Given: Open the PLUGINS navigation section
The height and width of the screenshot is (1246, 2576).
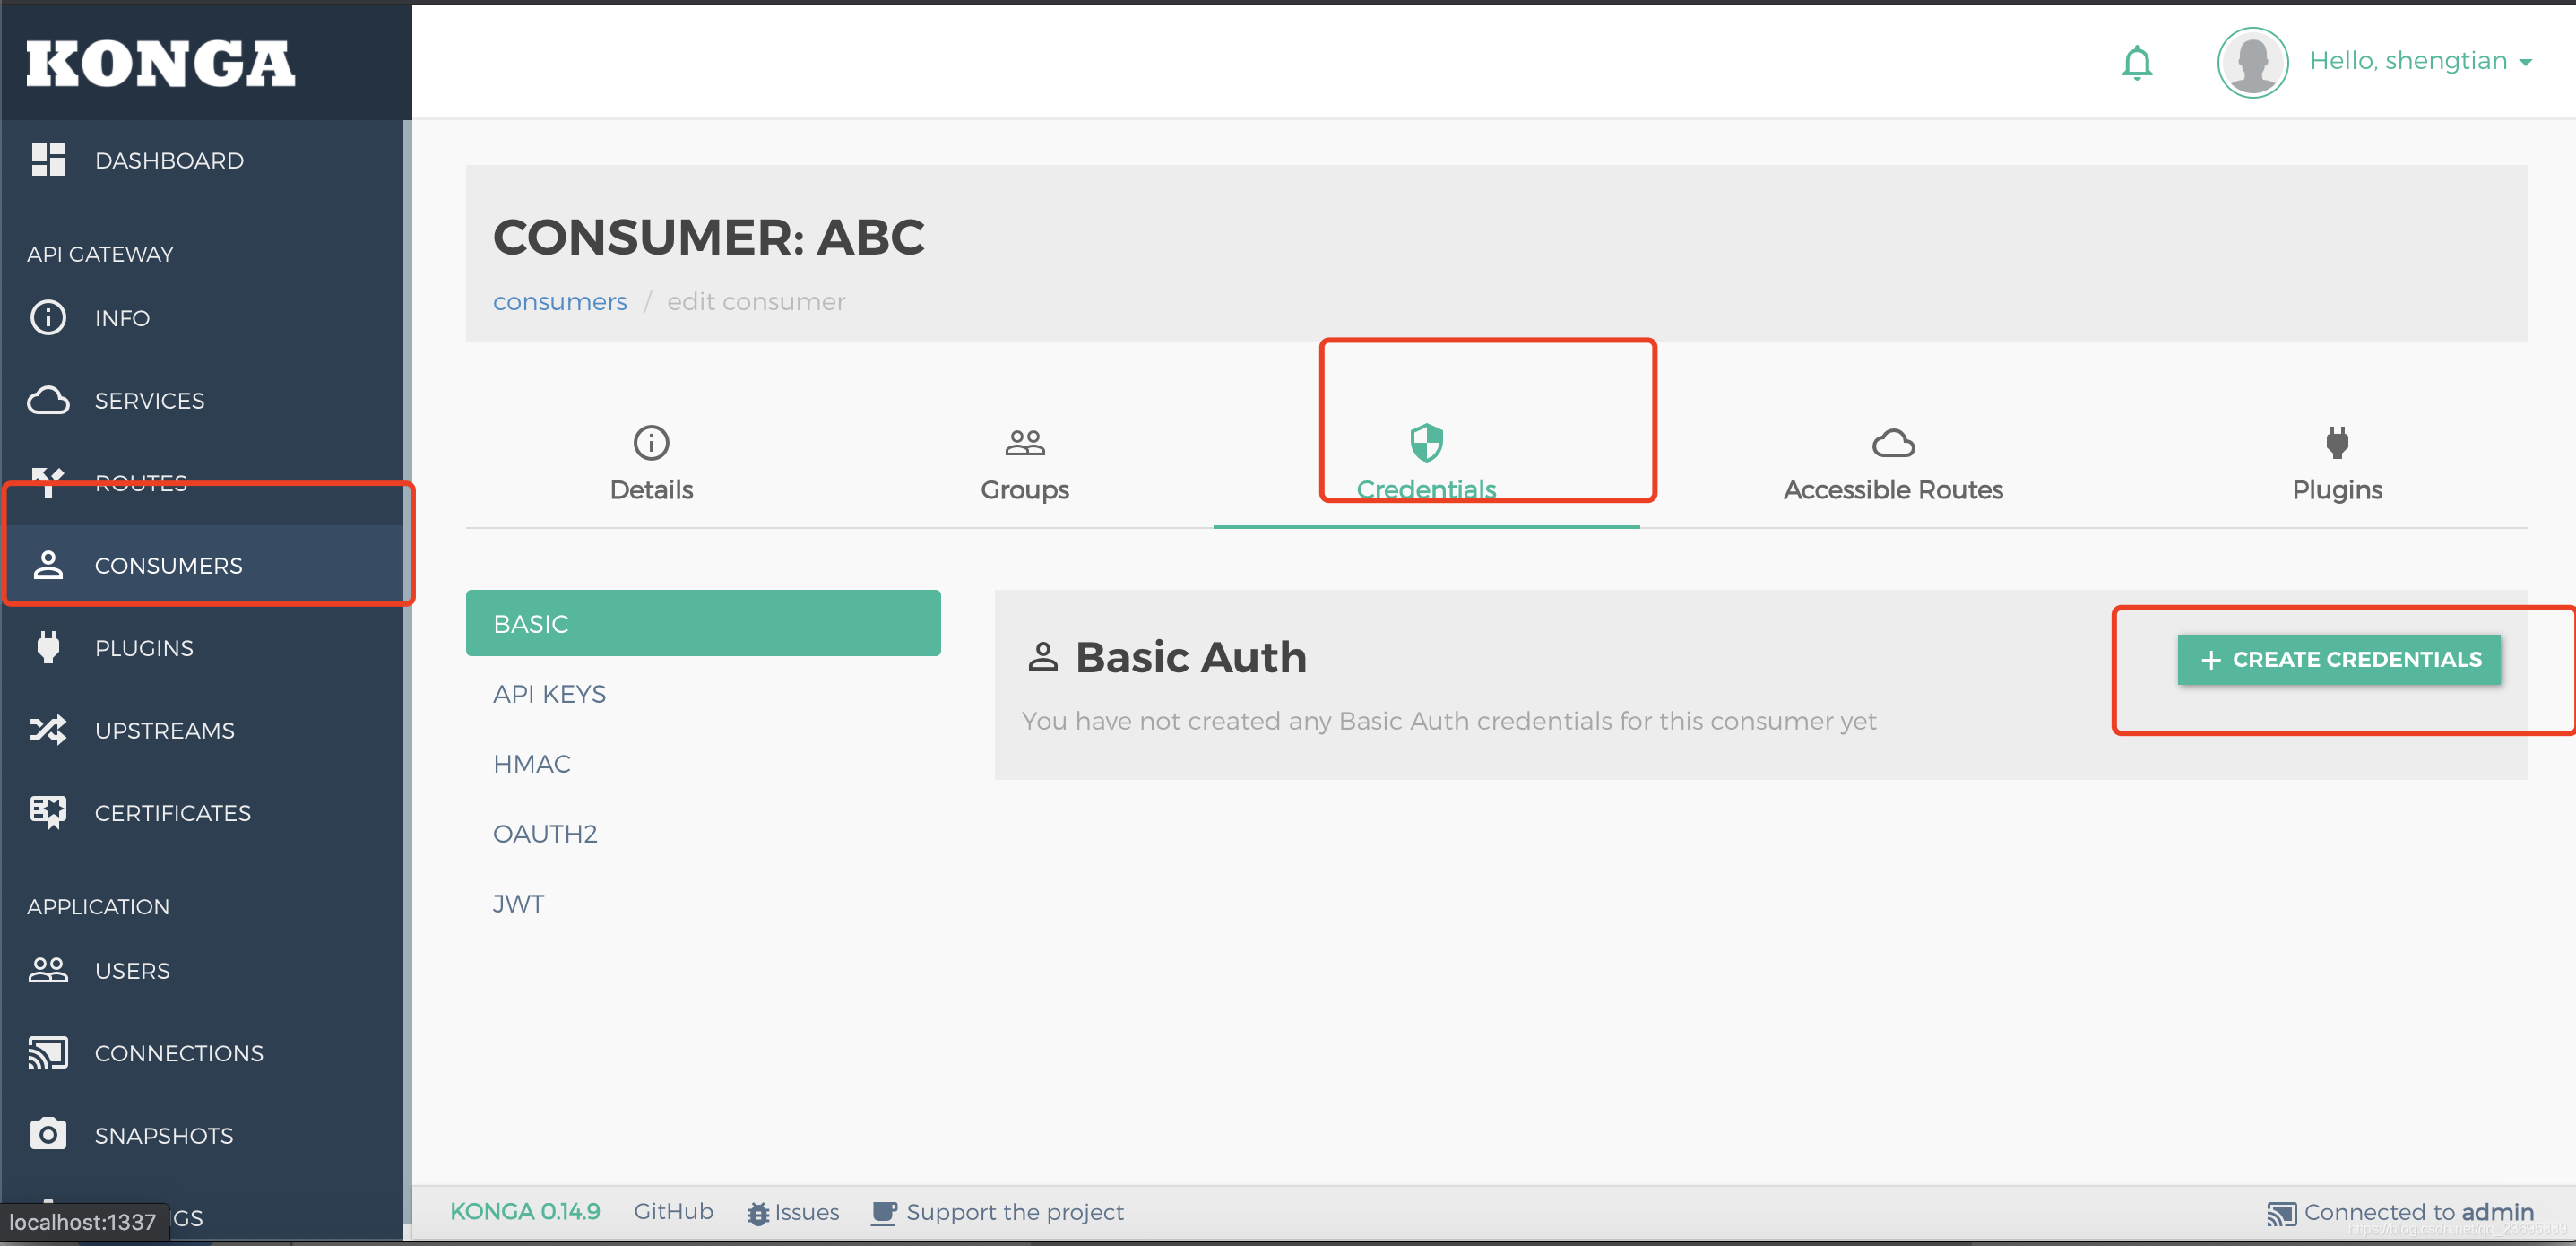Looking at the screenshot, I should pos(143,648).
